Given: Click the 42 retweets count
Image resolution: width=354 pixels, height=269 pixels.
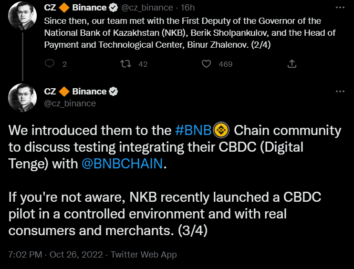Looking at the screenshot, I should point(143,64).
